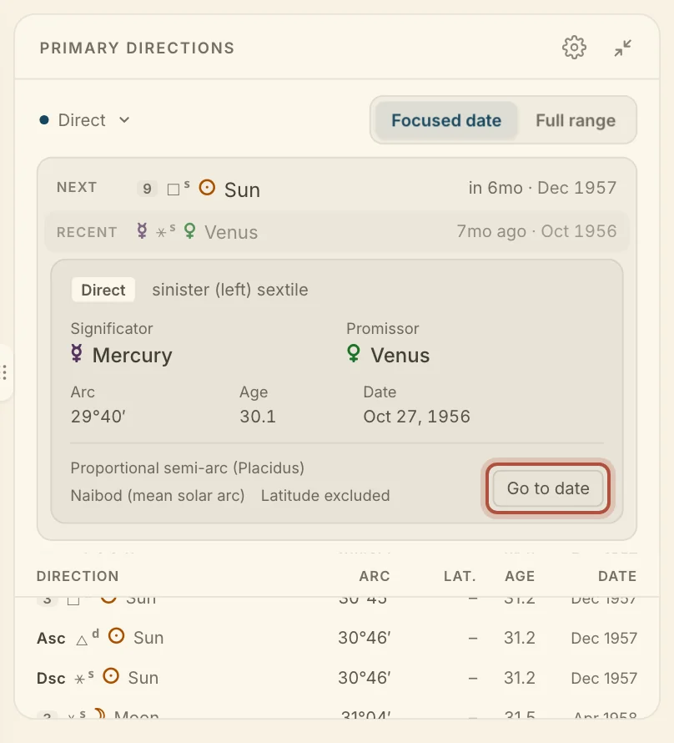
Task: Click the Age value 30.1
Action: 258,417
